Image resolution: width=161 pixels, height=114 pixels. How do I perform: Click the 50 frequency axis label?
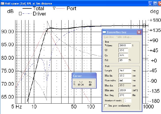coord(74,107)
